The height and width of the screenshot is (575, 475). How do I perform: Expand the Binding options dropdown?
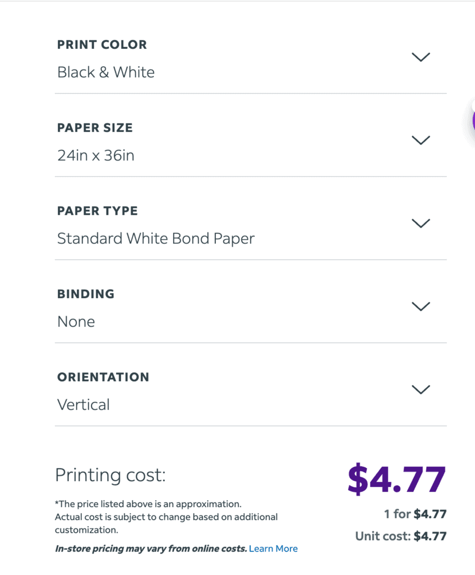click(x=421, y=306)
